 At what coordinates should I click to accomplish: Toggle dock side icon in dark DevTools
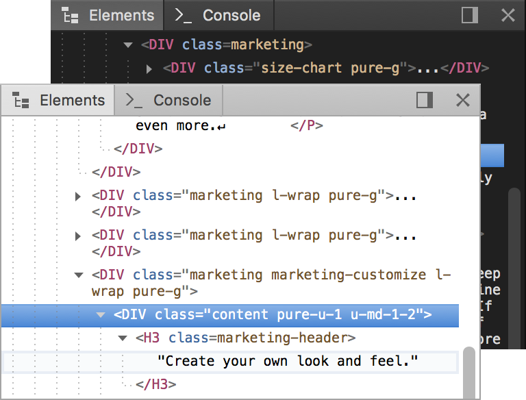click(x=470, y=15)
